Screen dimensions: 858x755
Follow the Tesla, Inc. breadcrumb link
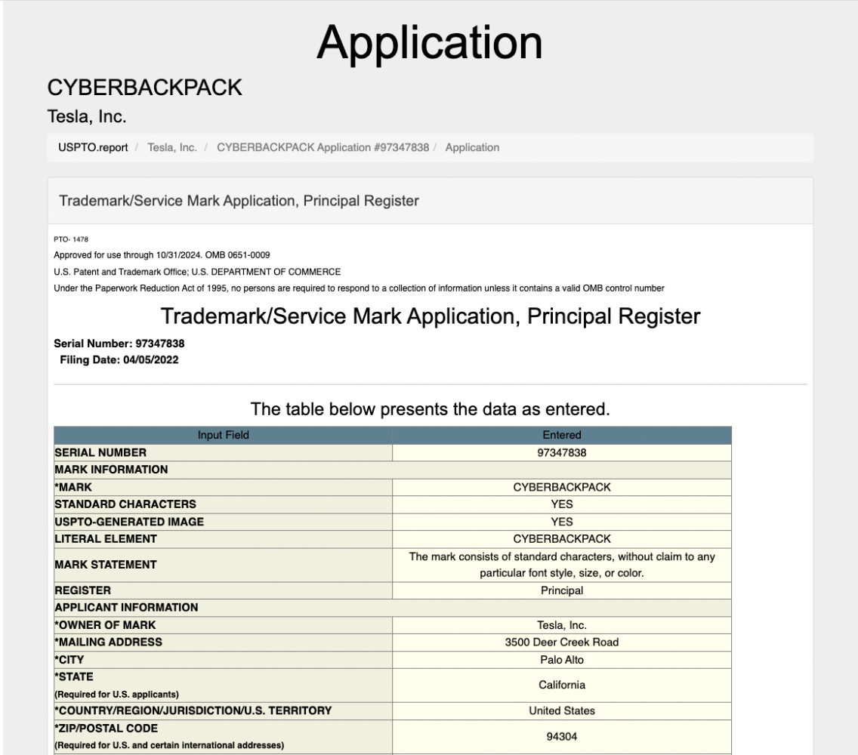tap(171, 148)
